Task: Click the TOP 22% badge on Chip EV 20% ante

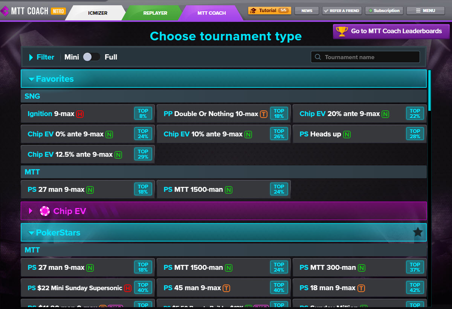Action: (x=415, y=113)
